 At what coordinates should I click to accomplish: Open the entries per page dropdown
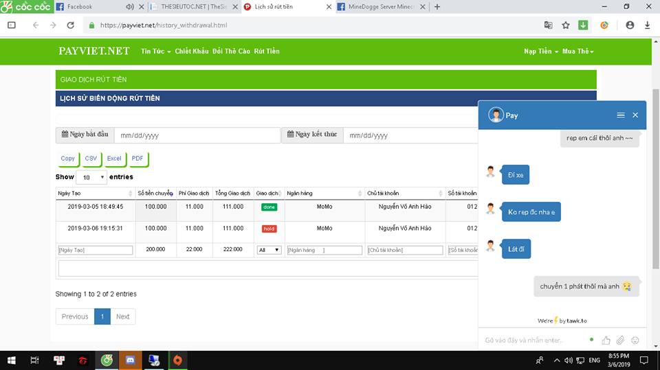91,177
